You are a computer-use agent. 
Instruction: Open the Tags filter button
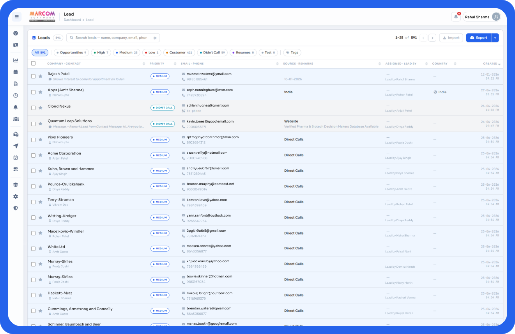coord(292,53)
